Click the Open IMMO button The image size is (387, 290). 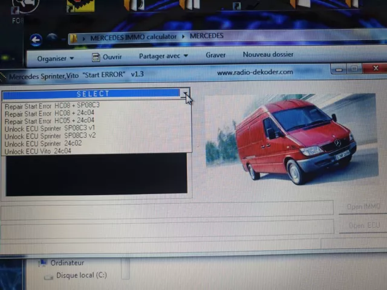tap(363, 207)
